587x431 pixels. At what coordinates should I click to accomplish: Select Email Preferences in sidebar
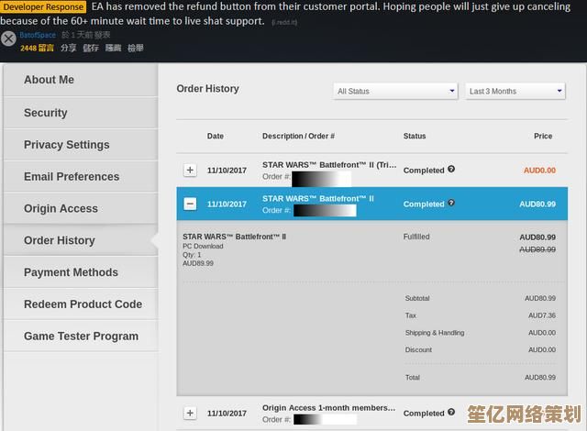click(x=72, y=176)
